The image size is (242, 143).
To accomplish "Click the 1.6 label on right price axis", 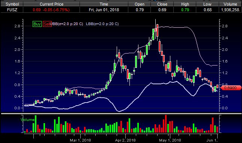I will (x=225, y=61).
